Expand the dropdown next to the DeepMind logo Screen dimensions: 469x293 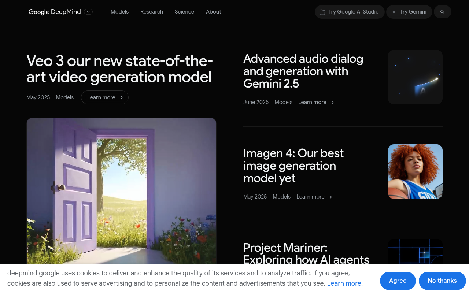[88, 12]
